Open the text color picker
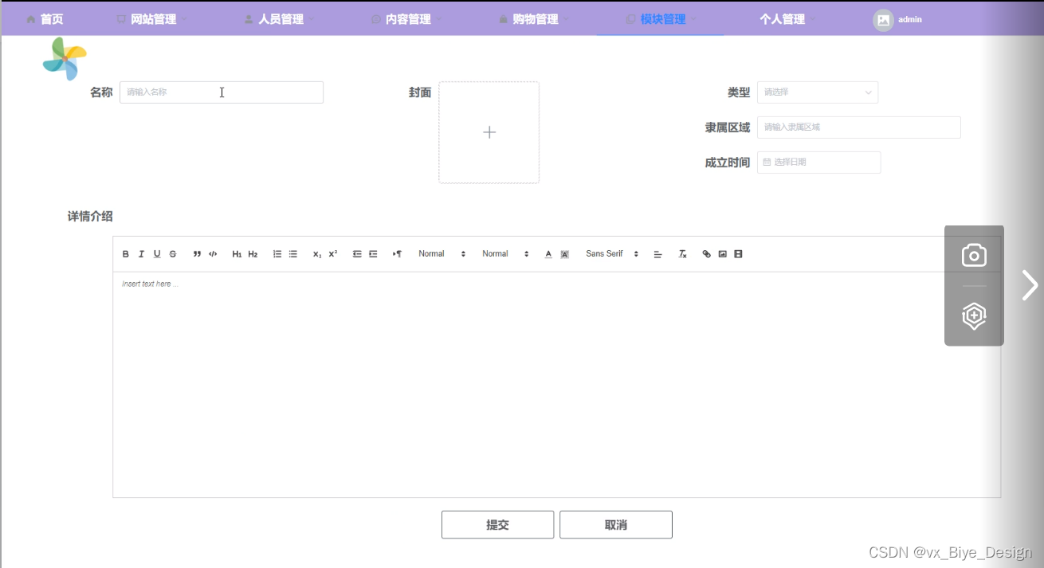1044x568 pixels. click(x=548, y=254)
